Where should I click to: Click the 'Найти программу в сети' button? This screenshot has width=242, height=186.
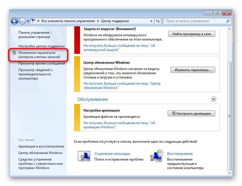191,34
